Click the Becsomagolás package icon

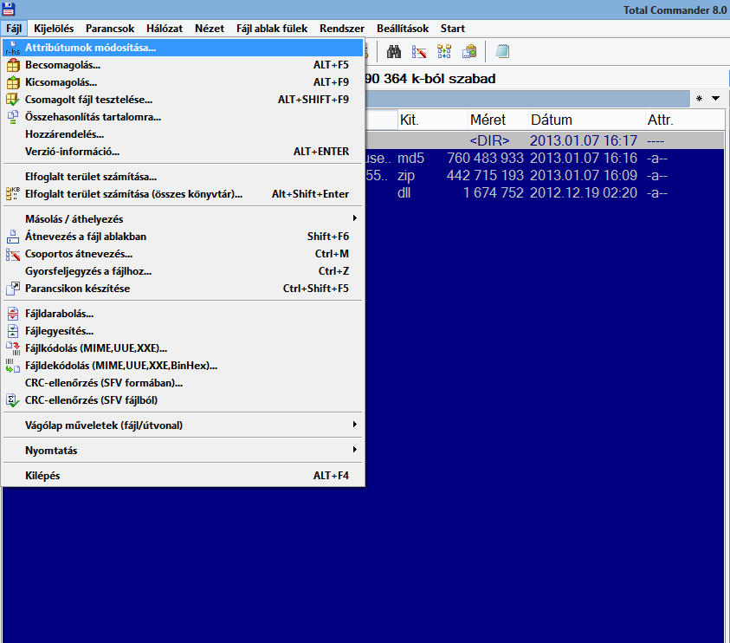[x=13, y=65]
